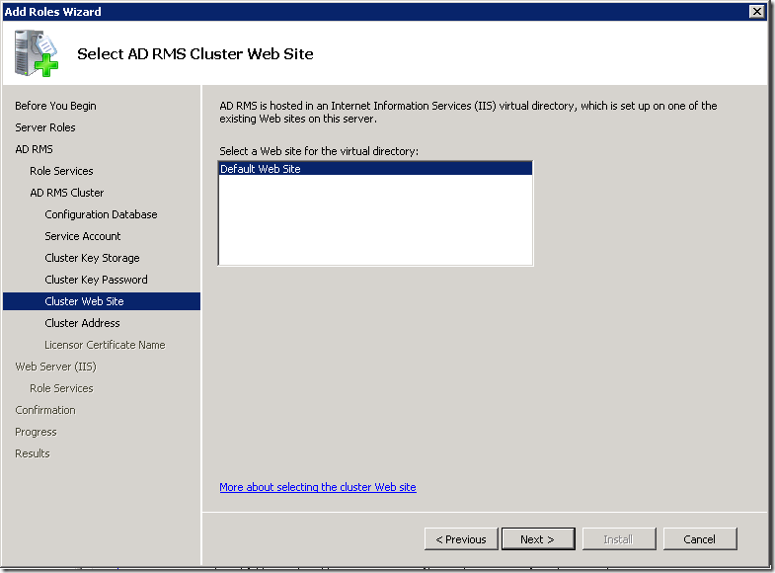Open the Results step

pyautogui.click(x=33, y=453)
